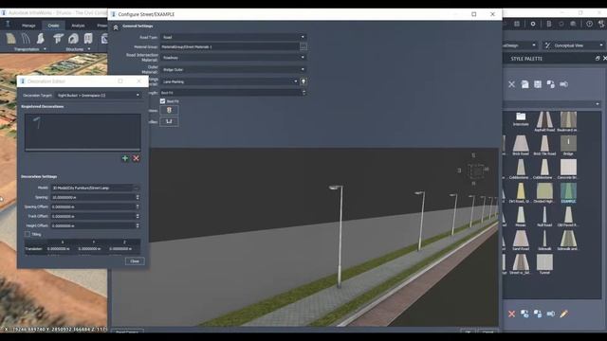Click the sixth ribbon structure tool icon

click(x=88, y=38)
